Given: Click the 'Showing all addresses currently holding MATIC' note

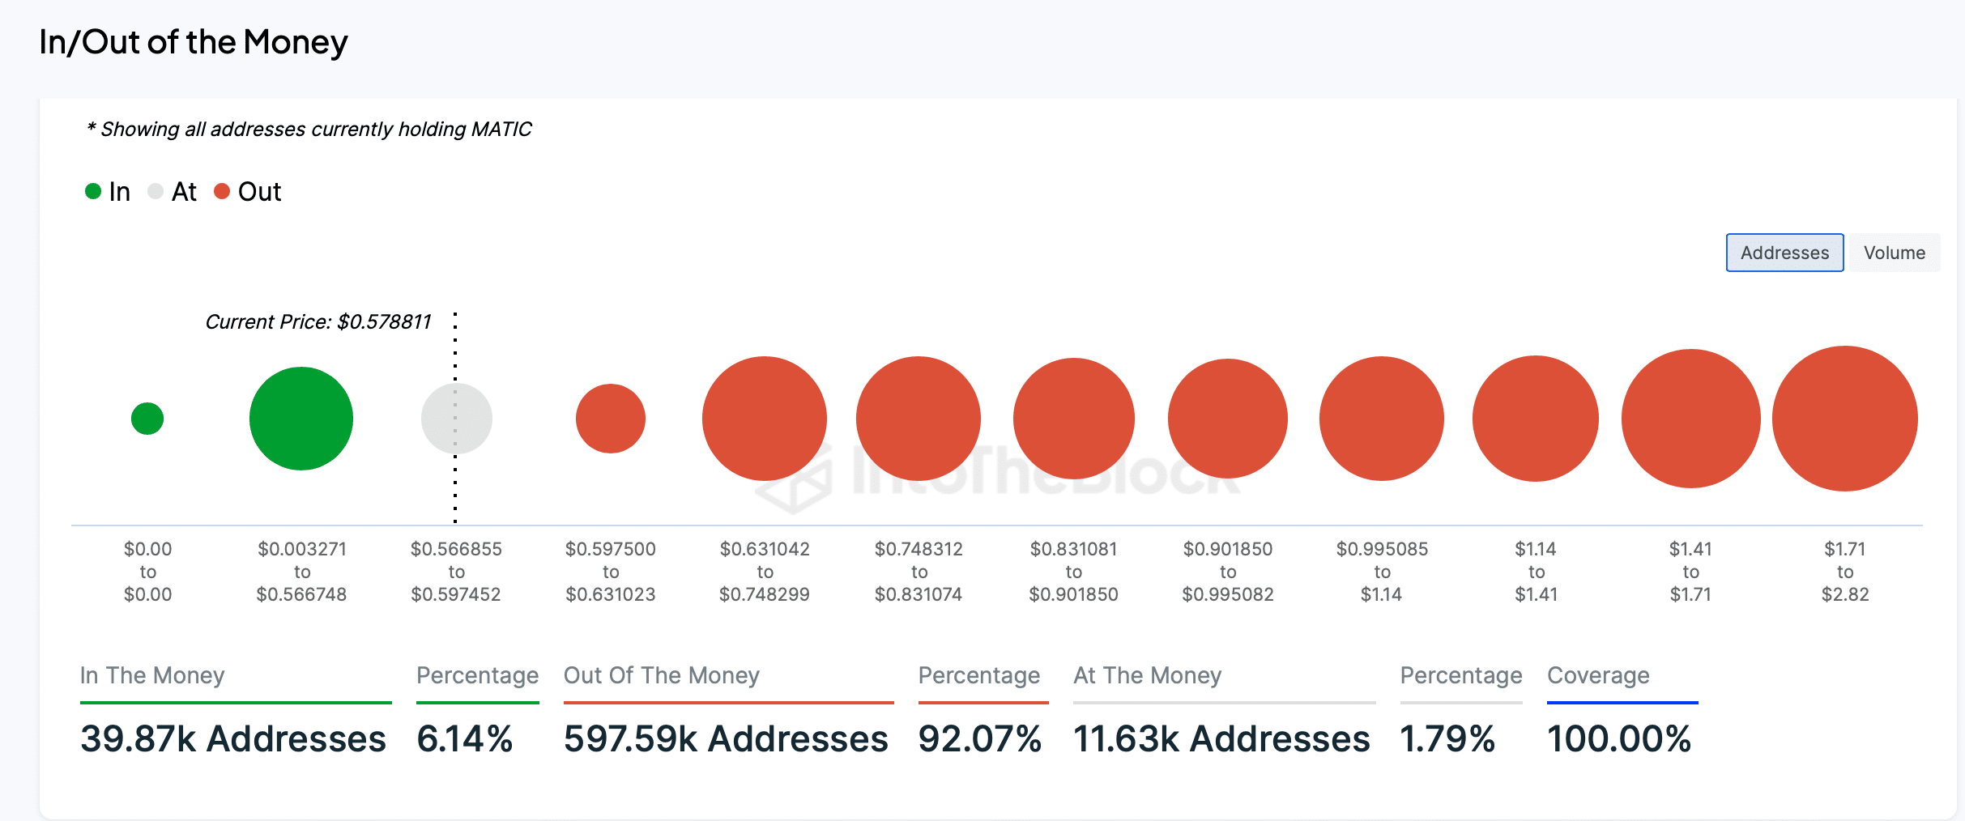Looking at the screenshot, I should [x=309, y=130].
